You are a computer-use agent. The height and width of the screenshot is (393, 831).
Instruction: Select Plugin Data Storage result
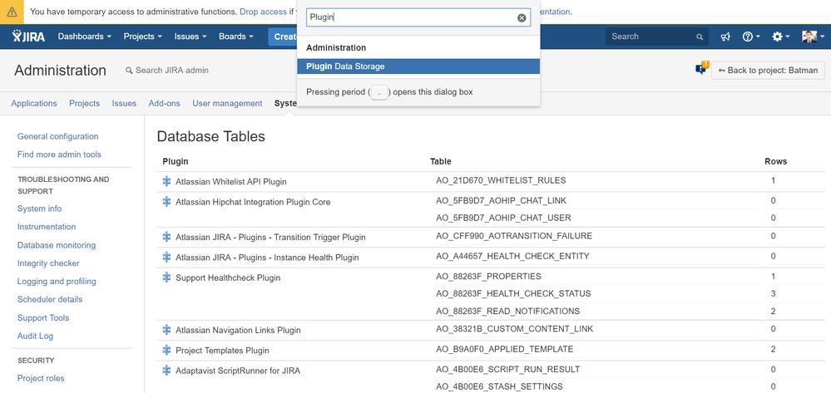tap(418, 66)
